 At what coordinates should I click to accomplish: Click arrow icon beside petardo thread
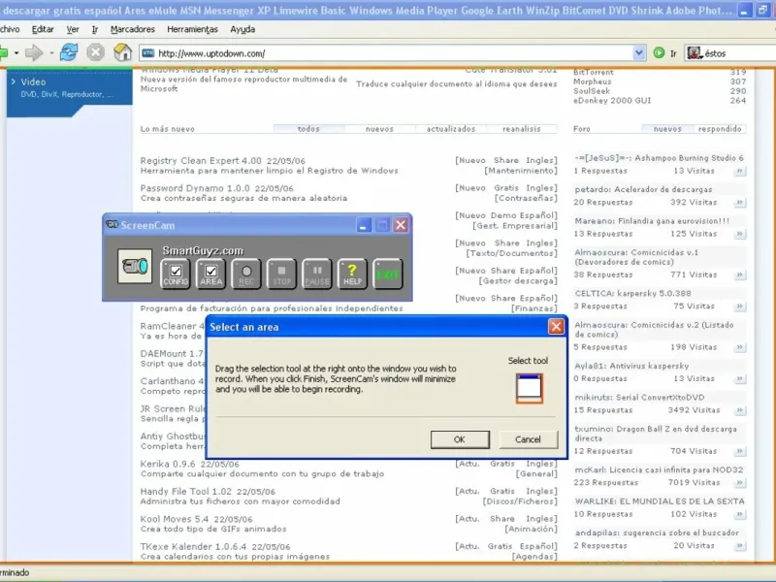point(740,203)
